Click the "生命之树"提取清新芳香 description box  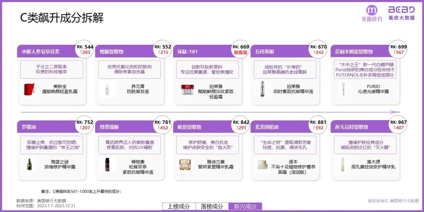285,145
